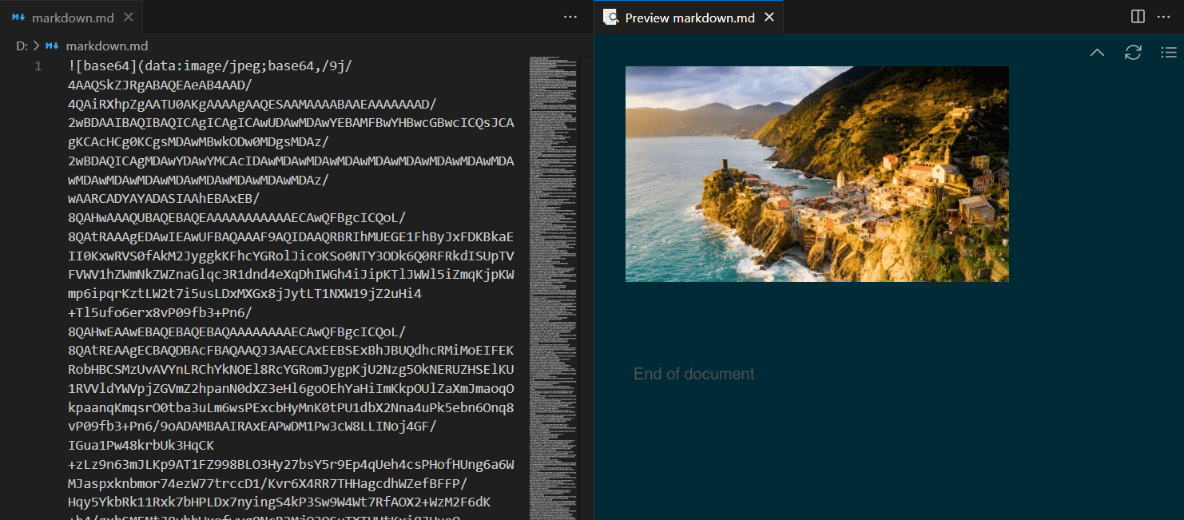Open the markdown.md breadcrumb dropdown
Image resolution: width=1184 pixels, height=520 pixels.
coord(106,46)
